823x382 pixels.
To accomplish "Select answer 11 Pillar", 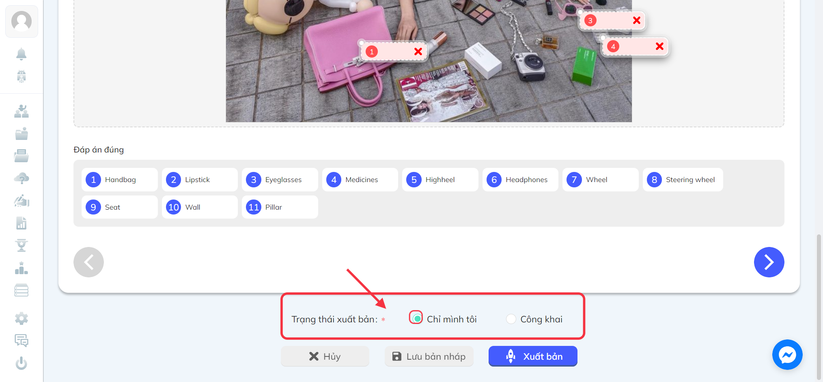I will click(x=280, y=207).
